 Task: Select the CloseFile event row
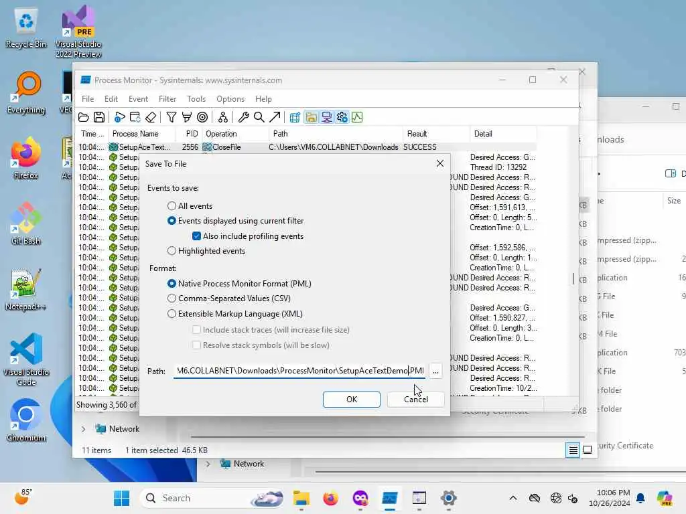tap(307, 147)
